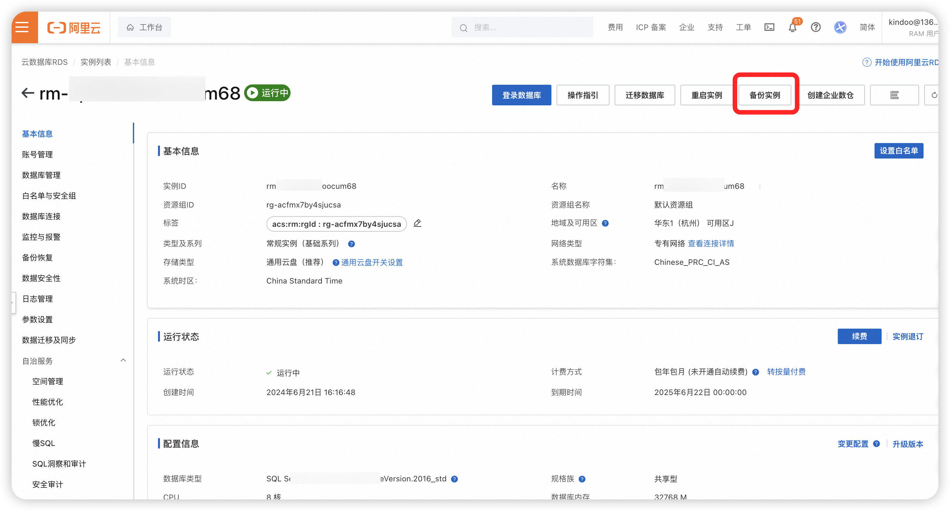950x511 pixels.
Task: Open 数据库连接 in the sidebar
Action: click(x=41, y=216)
